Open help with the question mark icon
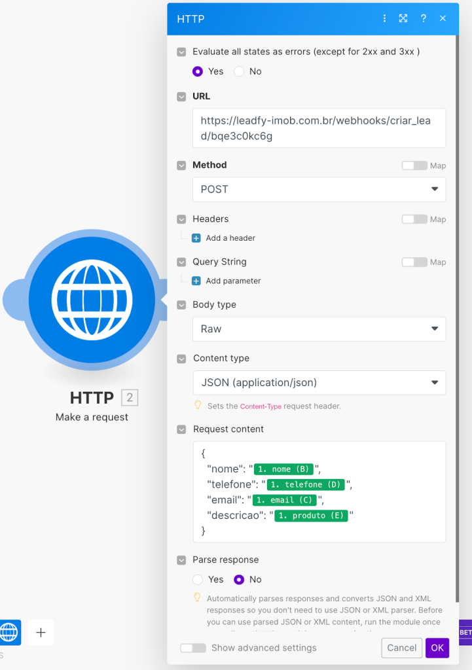 [x=424, y=18]
